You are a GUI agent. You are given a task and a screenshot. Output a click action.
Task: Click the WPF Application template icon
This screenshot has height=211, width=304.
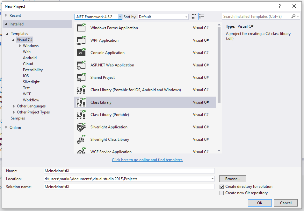[x=82, y=40]
